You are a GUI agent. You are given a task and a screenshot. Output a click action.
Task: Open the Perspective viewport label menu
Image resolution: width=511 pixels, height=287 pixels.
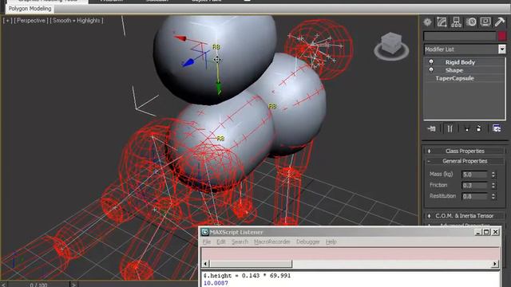click(31, 21)
